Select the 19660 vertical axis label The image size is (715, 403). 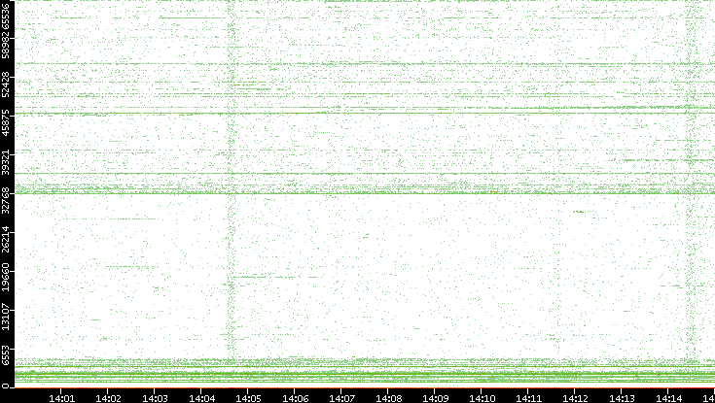pos(8,277)
